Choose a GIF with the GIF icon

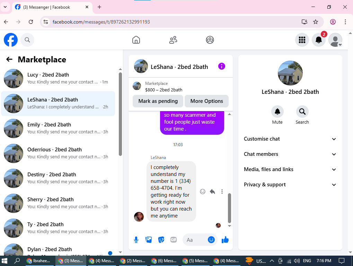pos(174,240)
